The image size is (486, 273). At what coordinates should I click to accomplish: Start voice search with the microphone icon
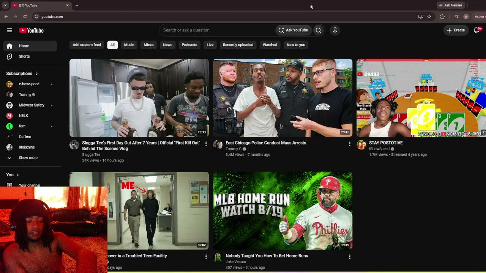335,30
